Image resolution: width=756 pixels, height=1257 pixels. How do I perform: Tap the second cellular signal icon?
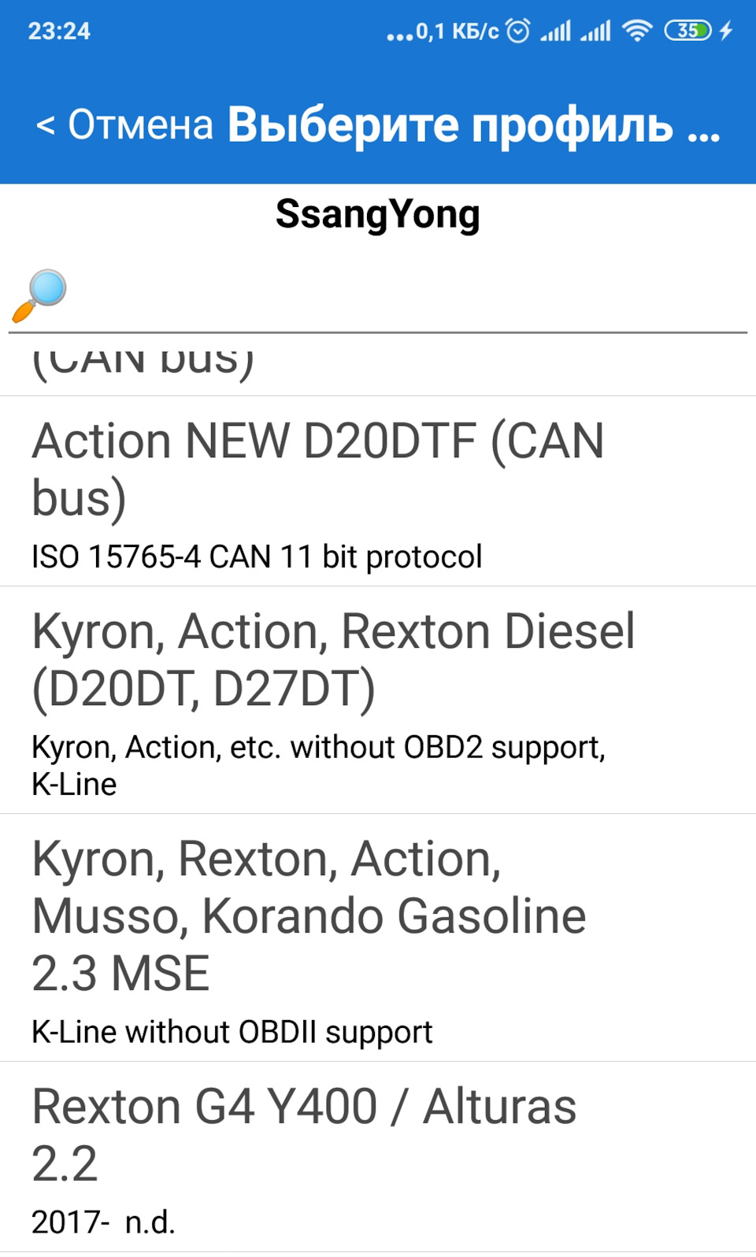click(x=595, y=31)
